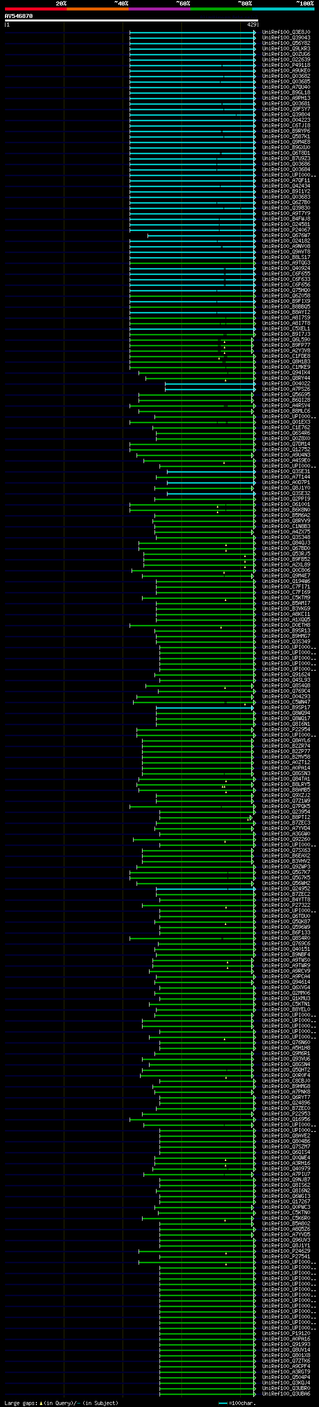Viewport: 319px width, 1407px height.
Task: Select hit UniRef100_Q76N60
Action: (x=286, y=1042)
